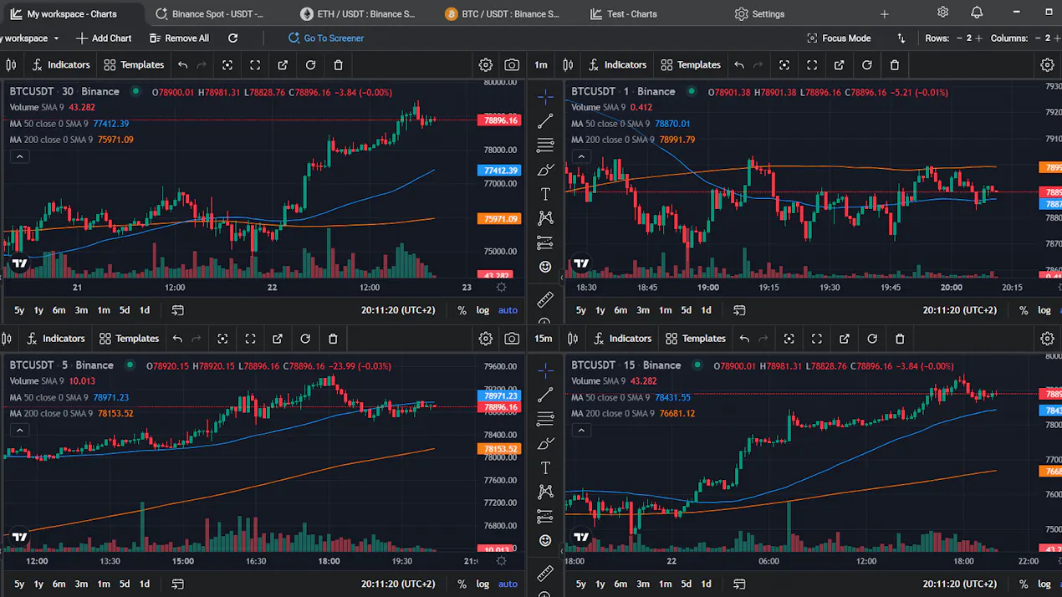Image resolution: width=1062 pixels, height=597 pixels.
Task: Click Add Chart button
Action: 104,38
